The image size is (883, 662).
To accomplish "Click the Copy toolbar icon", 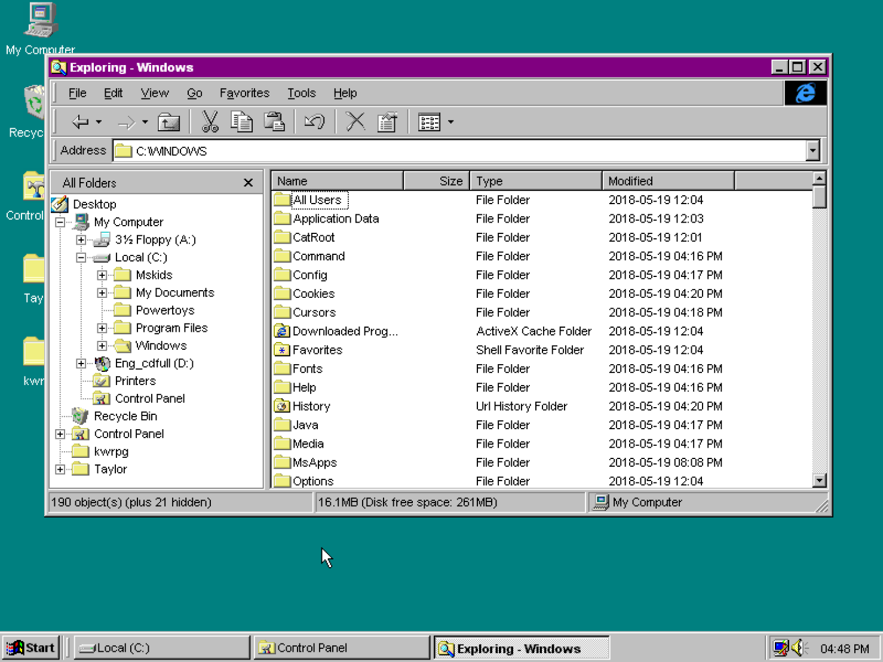I will pyautogui.click(x=242, y=122).
